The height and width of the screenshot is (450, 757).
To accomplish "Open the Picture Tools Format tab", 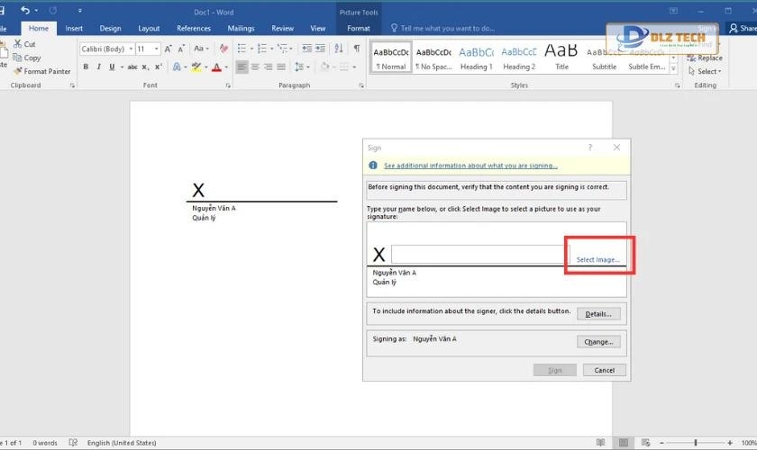I will (358, 28).
